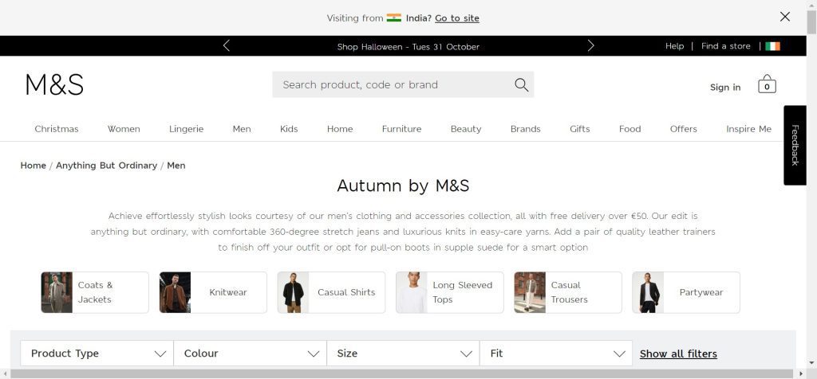Image resolution: width=817 pixels, height=379 pixels.
Task: Expand the Product Type filter
Action: (x=97, y=354)
